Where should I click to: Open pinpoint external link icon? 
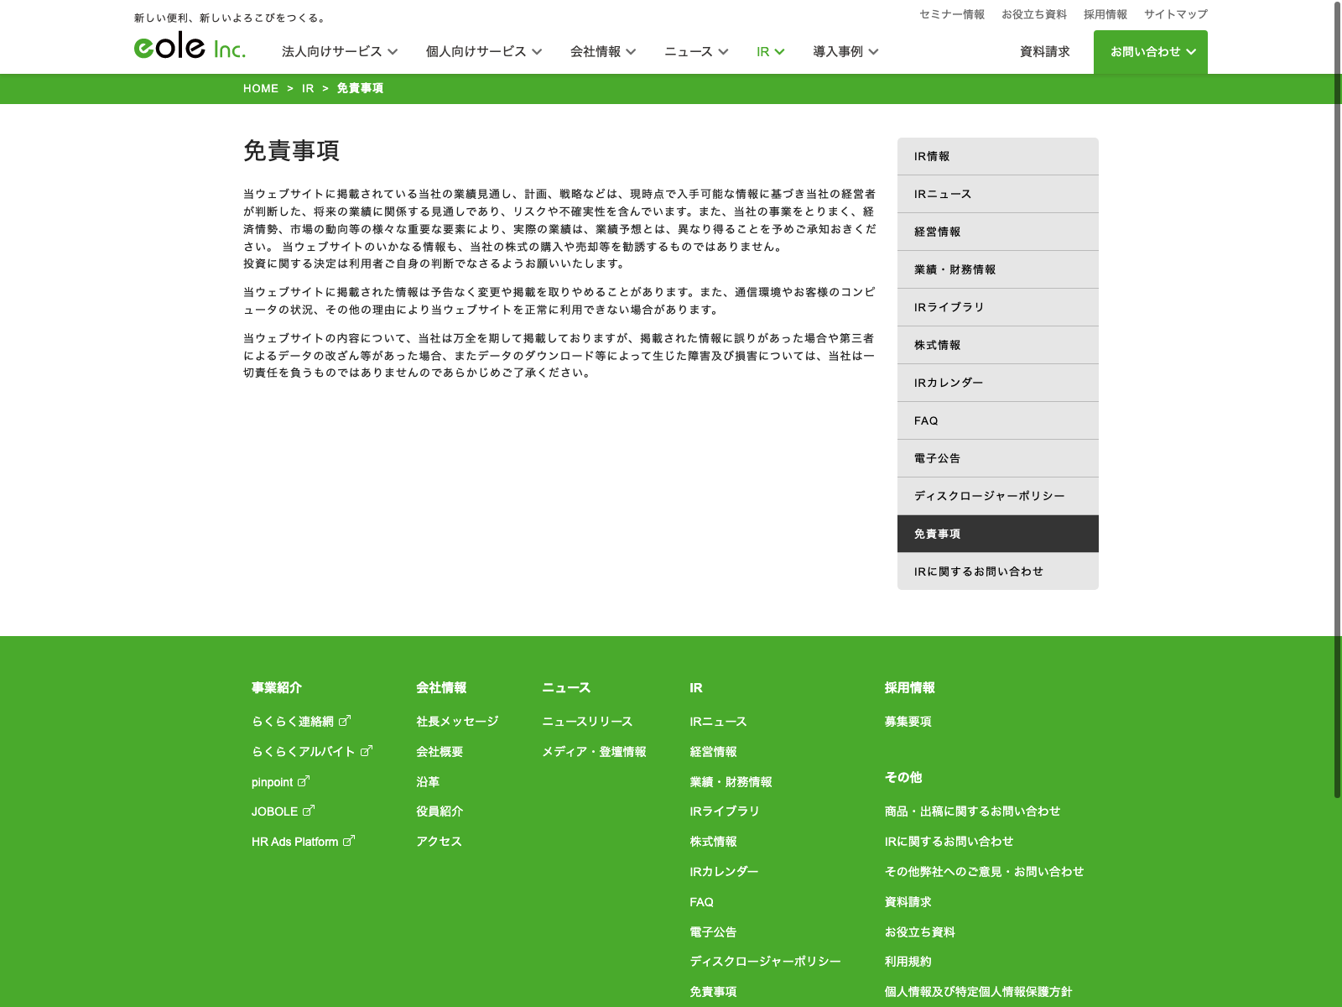(x=304, y=781)
